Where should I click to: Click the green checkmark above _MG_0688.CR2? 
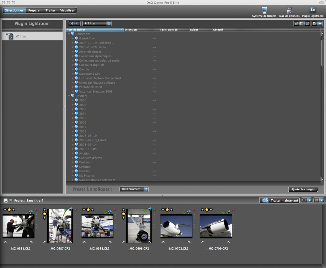coord(105,213)
